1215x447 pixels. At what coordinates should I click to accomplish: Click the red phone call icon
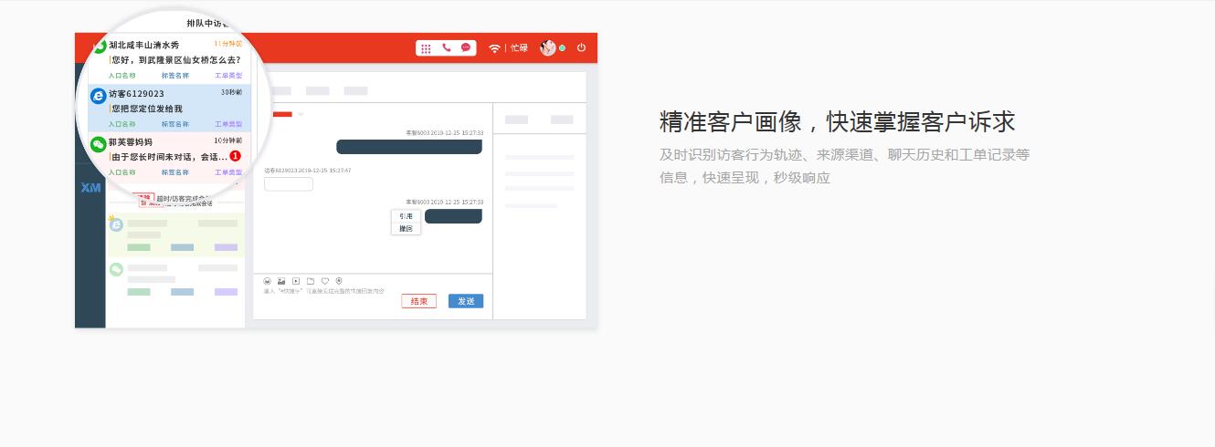446,47
